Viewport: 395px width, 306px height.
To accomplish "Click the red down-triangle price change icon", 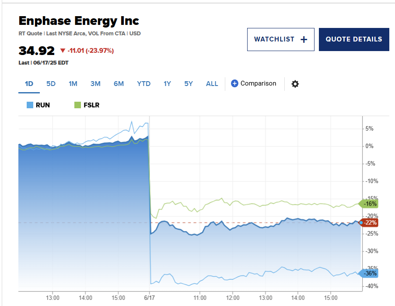I will coord(63,51).
